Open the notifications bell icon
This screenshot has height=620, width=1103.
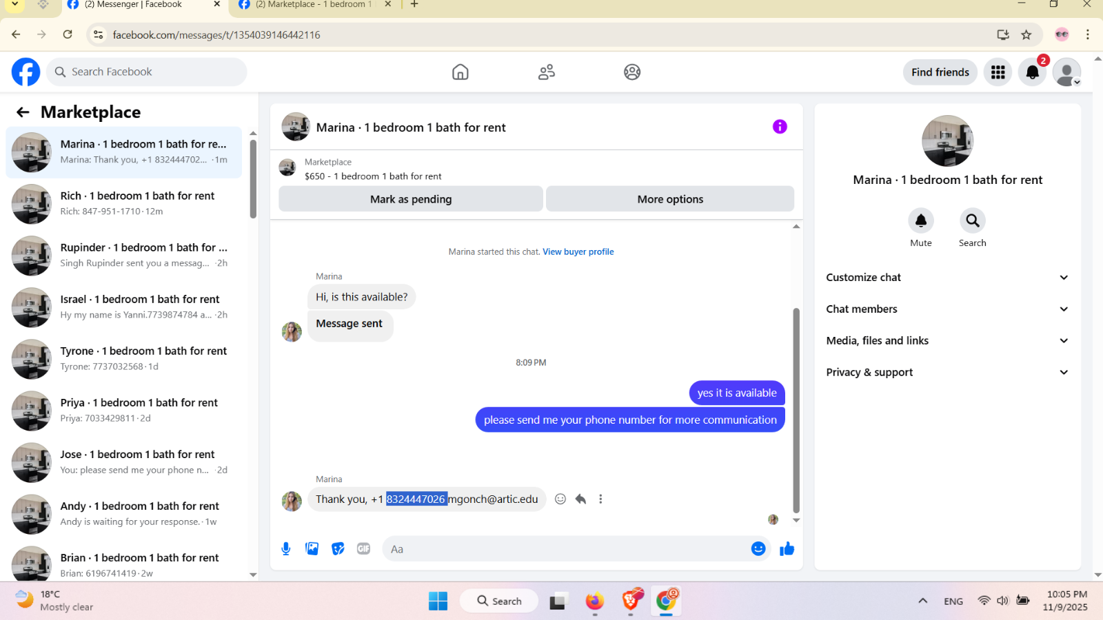[1033, 72]
